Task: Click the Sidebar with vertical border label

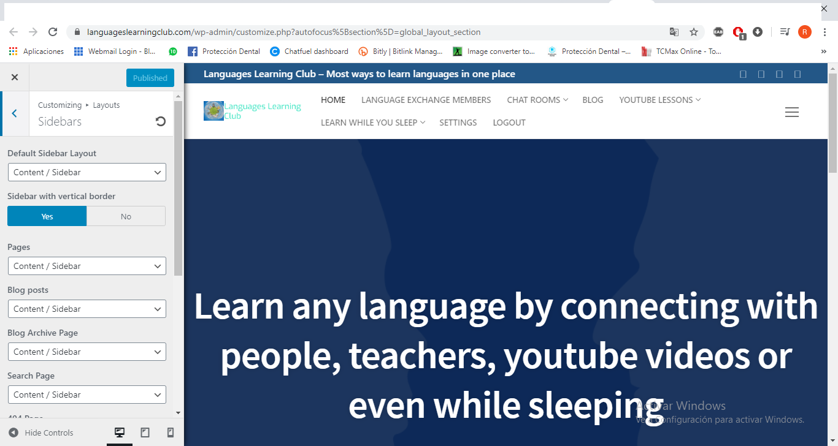Action: tap(61, 196)
